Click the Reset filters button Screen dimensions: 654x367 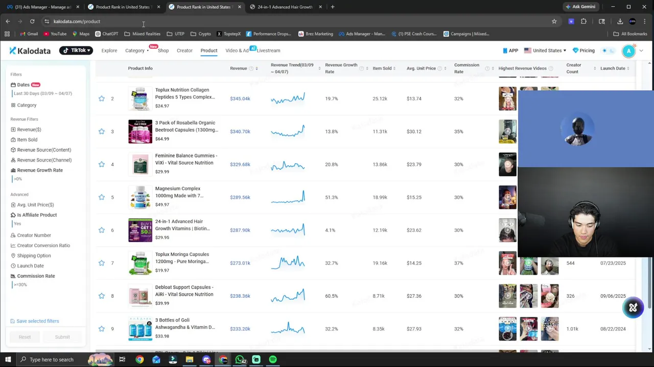tap(25, 337)
